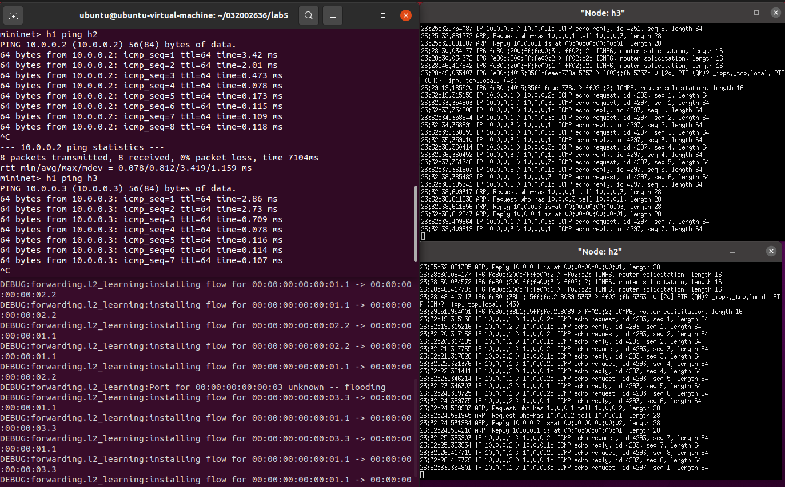Minimize the ubuntu@ubuntu-virtual-machine terminal window
Image resolution: width=785 pixels, height=487 pixels.
click(361, 15)
